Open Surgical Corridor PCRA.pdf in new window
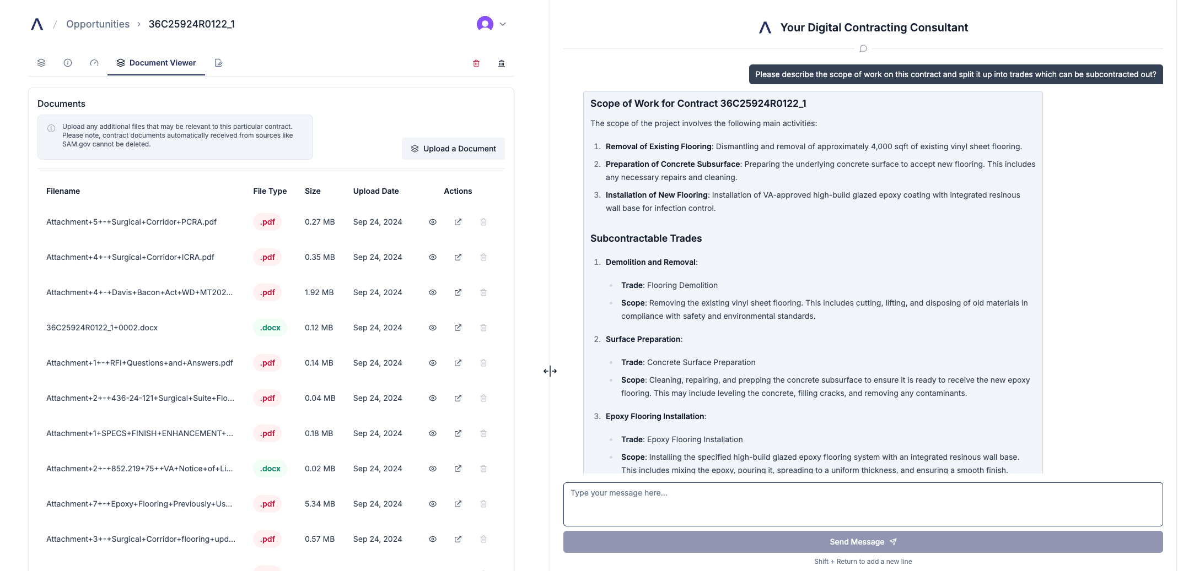 tap(458, 222)
